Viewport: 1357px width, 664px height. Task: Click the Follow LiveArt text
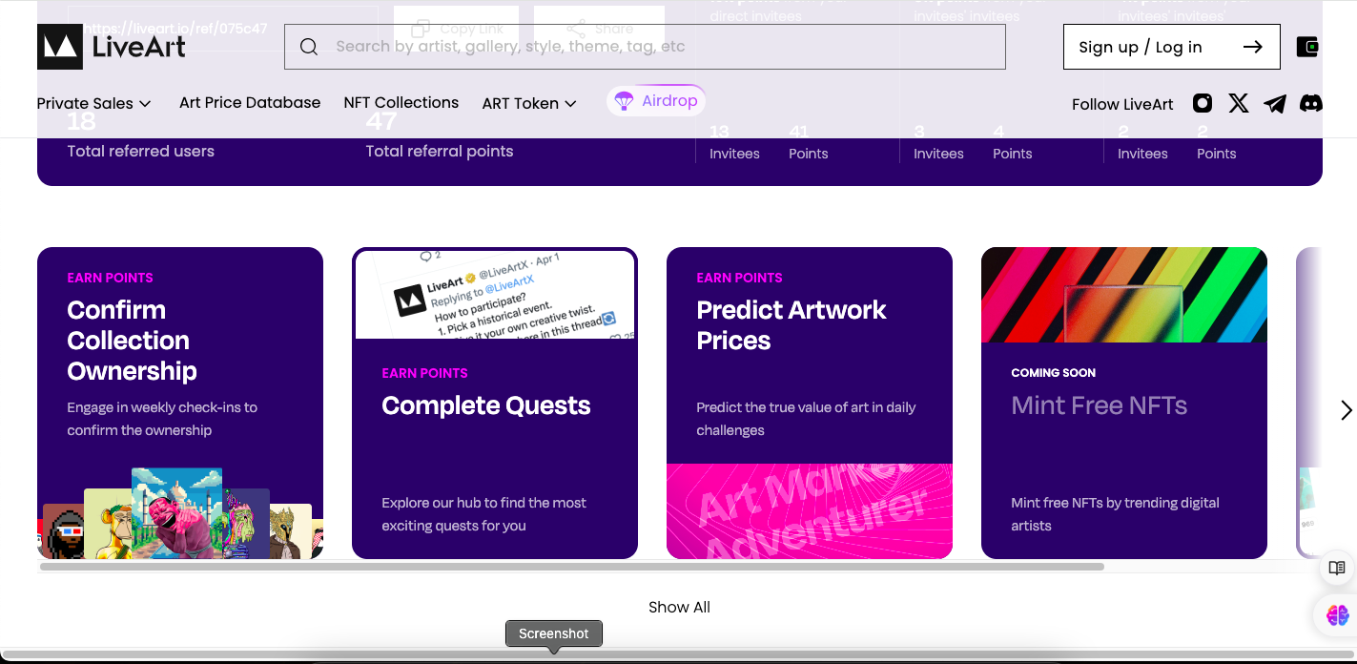[1122, 104]
